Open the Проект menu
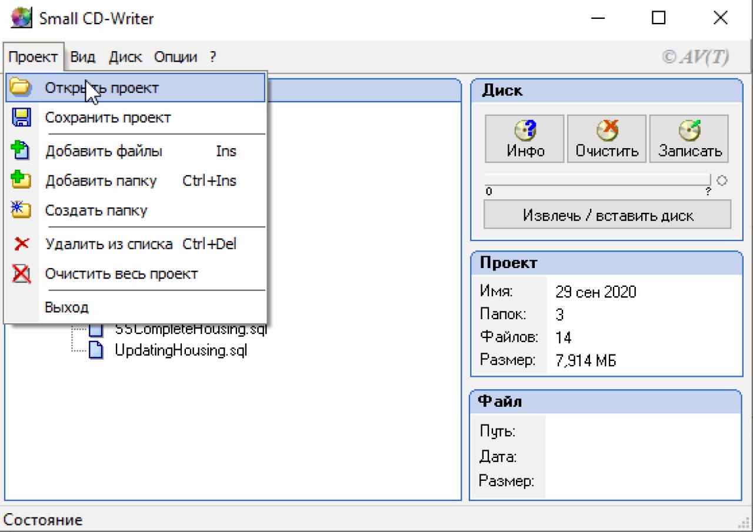This screenshot has height=532, width=753. tap(34, 57)
